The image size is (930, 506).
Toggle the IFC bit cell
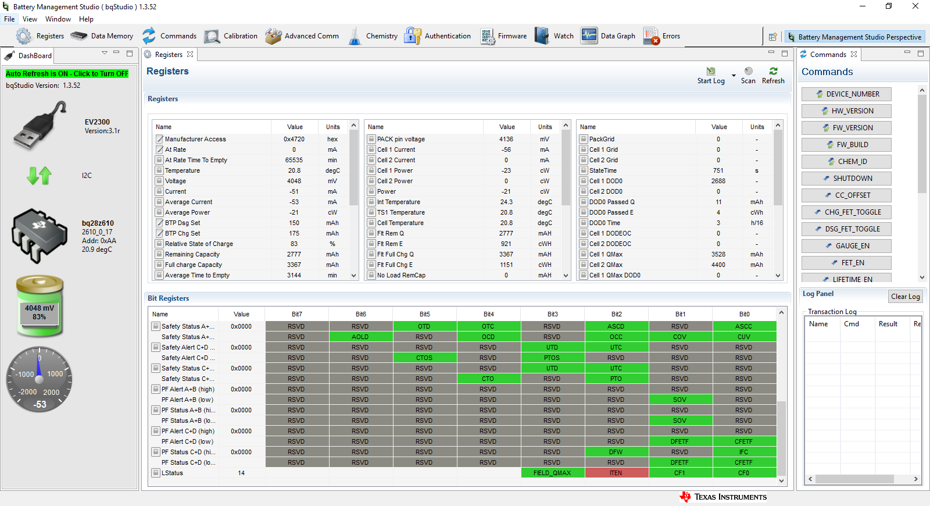[x=744, y=452]
